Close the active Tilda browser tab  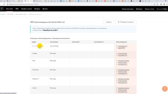(31, 1)
